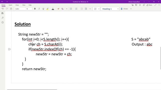The image size is (161, 90).
Task: Open the font name box showing Calibri
Action: click(x=20, y=9)
